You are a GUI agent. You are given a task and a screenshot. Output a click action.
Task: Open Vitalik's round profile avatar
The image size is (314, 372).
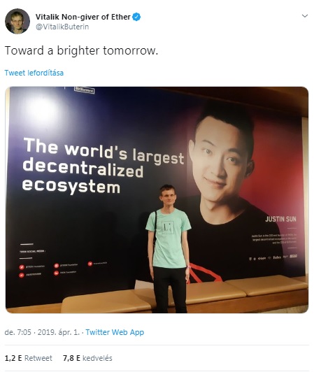coord(17,22)
